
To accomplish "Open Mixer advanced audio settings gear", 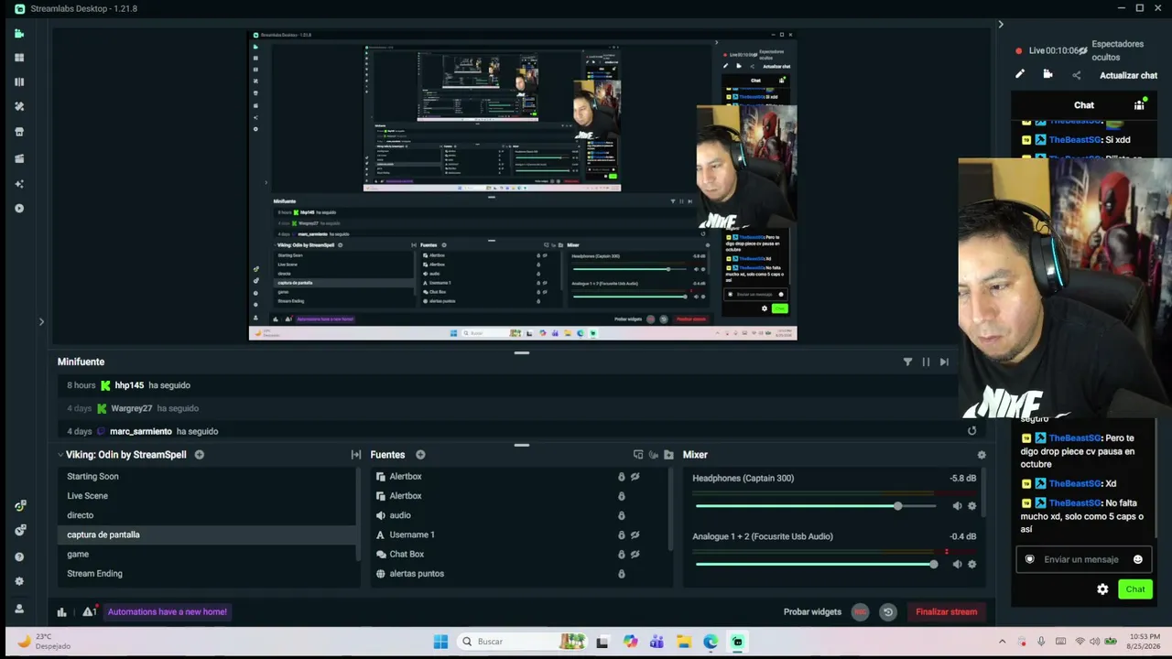I will (982, 455).
